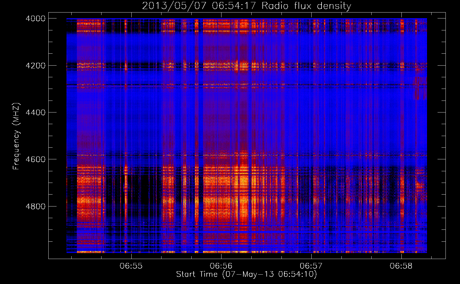The height and width of the screenshot is (284, 460).
Task: Click the 06:57 time tick label
Action: 311,266
